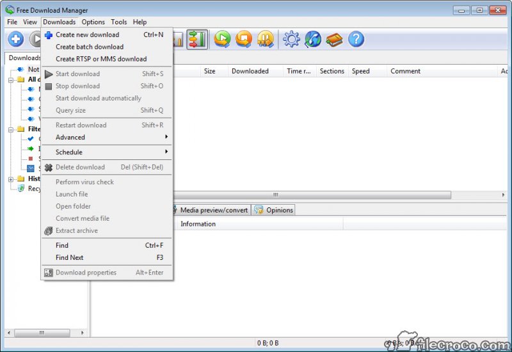Sort by the Downloaded column header

coord(255,71)
